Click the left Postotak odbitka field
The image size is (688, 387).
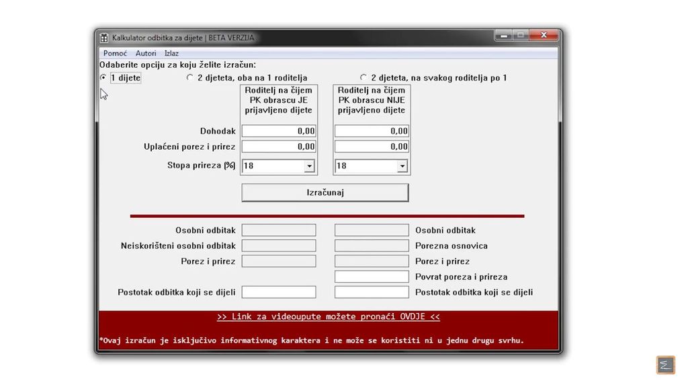(278, 292)
